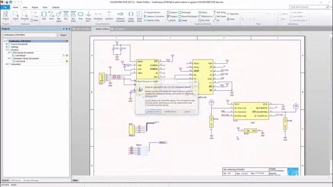The height and width of the screenshot is (187, 333).
Task: Collapse Schematic Library Documents node
Action: click(x=9, y=58)
